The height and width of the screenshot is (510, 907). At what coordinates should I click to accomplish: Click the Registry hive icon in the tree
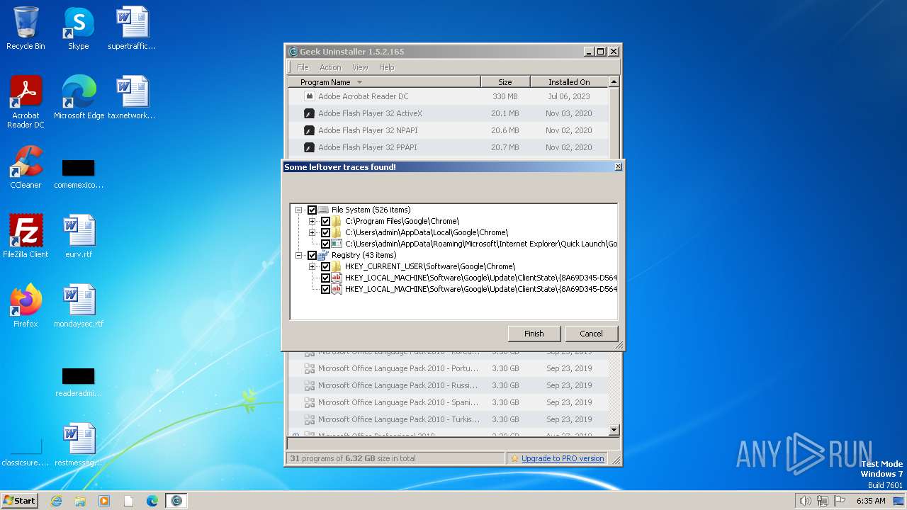323,255
